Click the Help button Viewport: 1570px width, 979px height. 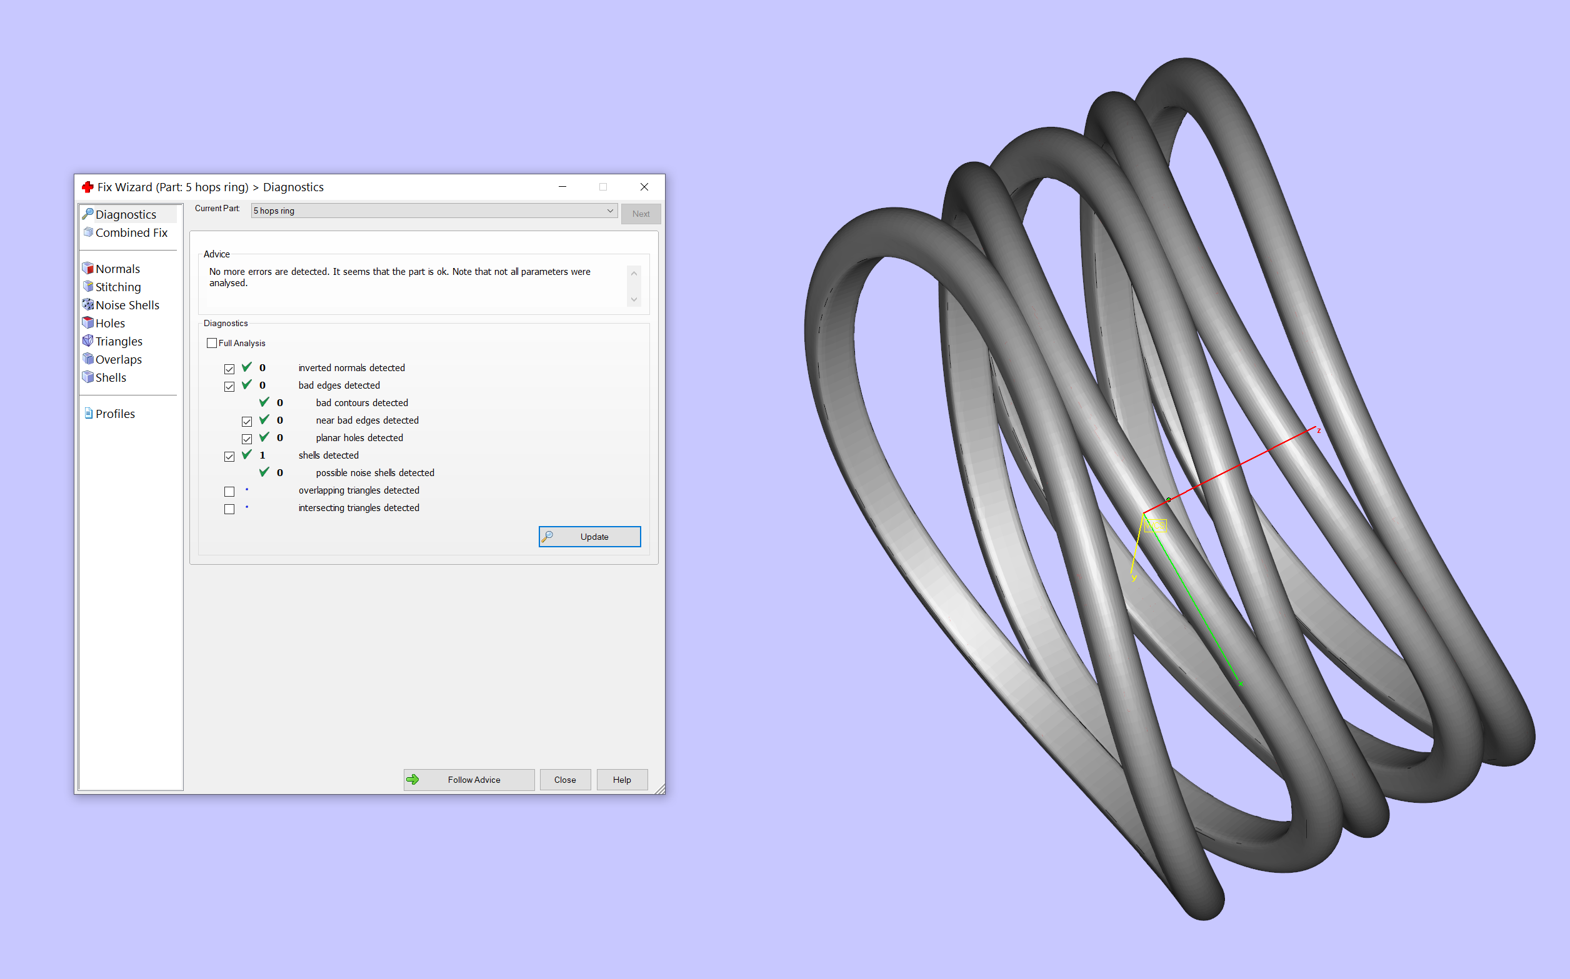click(621, 780)
